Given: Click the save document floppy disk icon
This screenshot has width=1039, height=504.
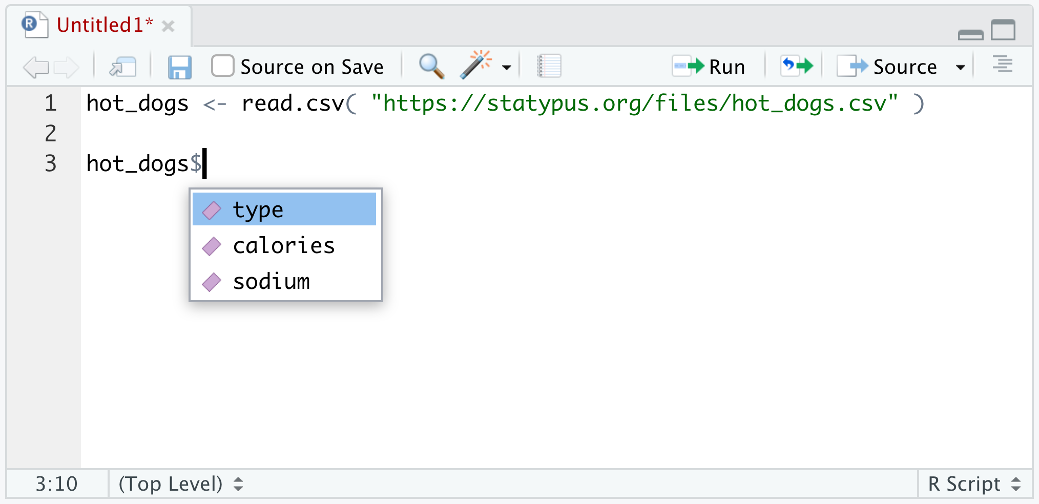Looking at the screenshot, I should click(180, 67).
